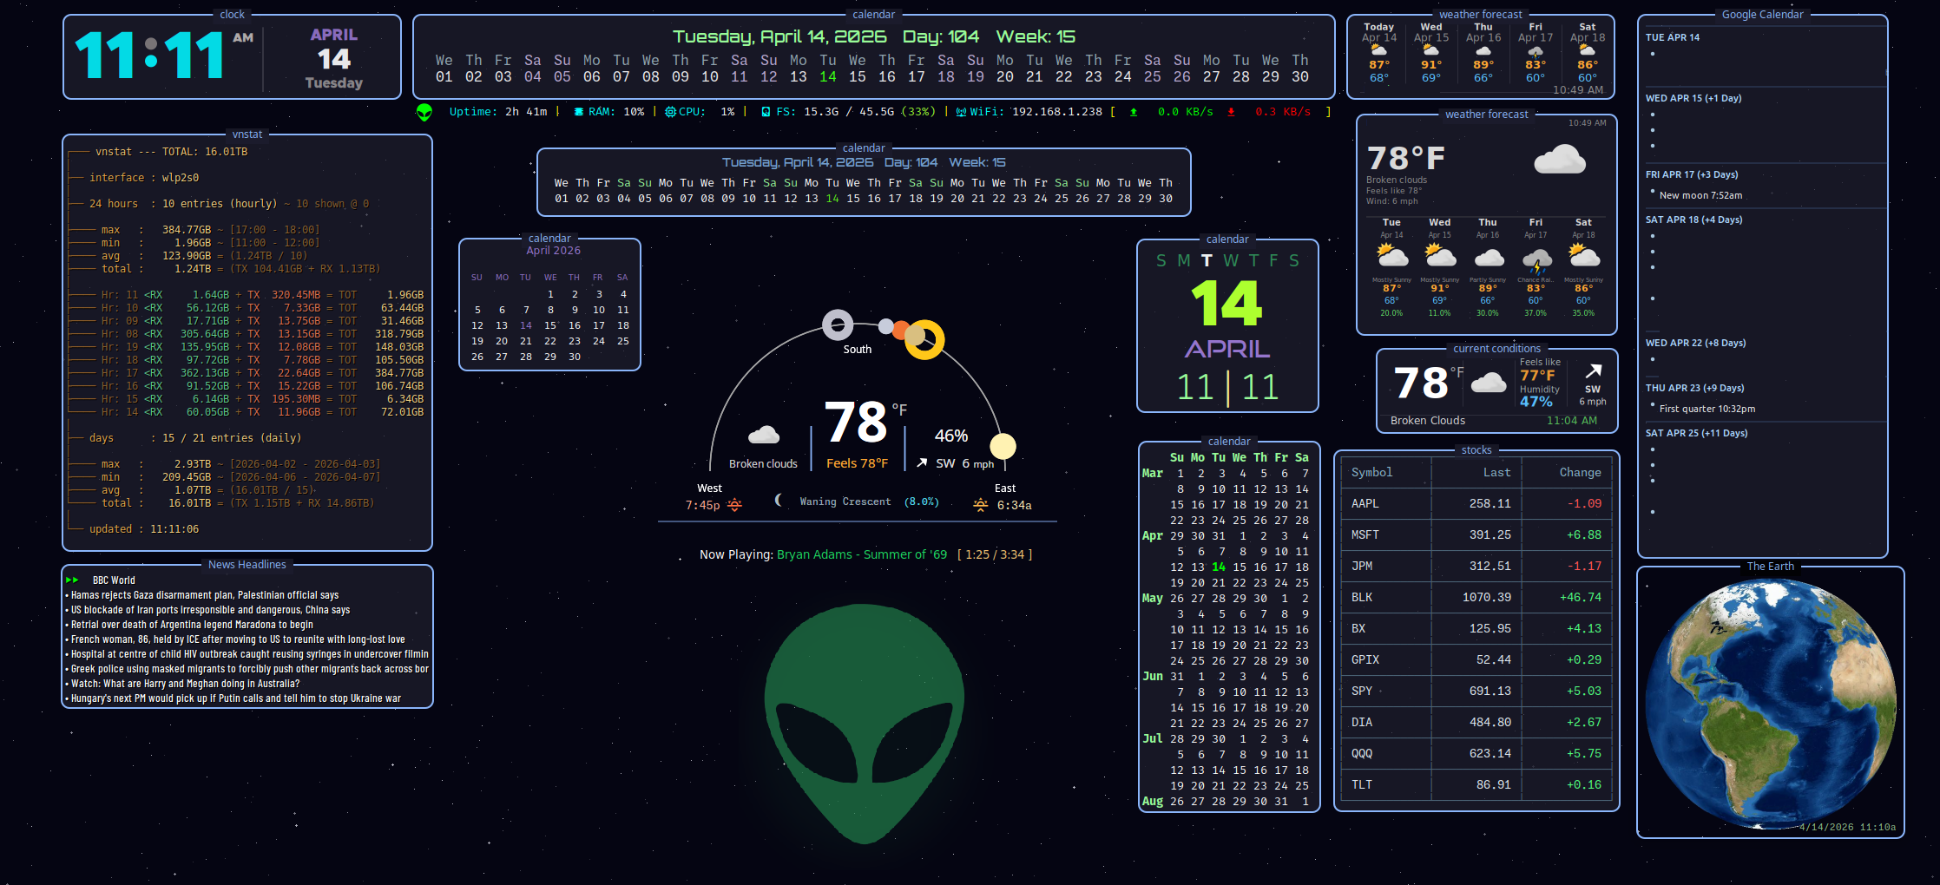
Task: Click the CPU indicator icon
Action: click(x=668, y=111)
